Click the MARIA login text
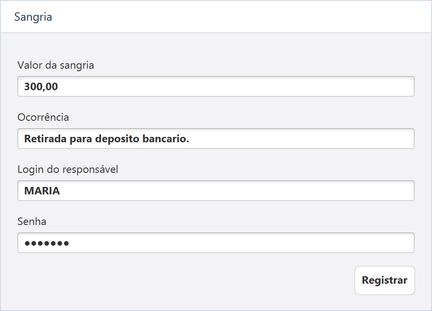 pyautogui.click(x=42, y=191)
